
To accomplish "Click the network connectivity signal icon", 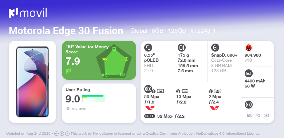I will 249,105.
